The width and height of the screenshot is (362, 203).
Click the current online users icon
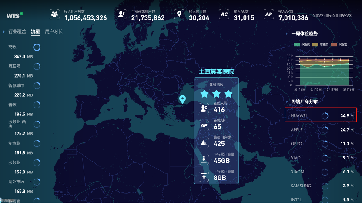click(x=121, y=14)
